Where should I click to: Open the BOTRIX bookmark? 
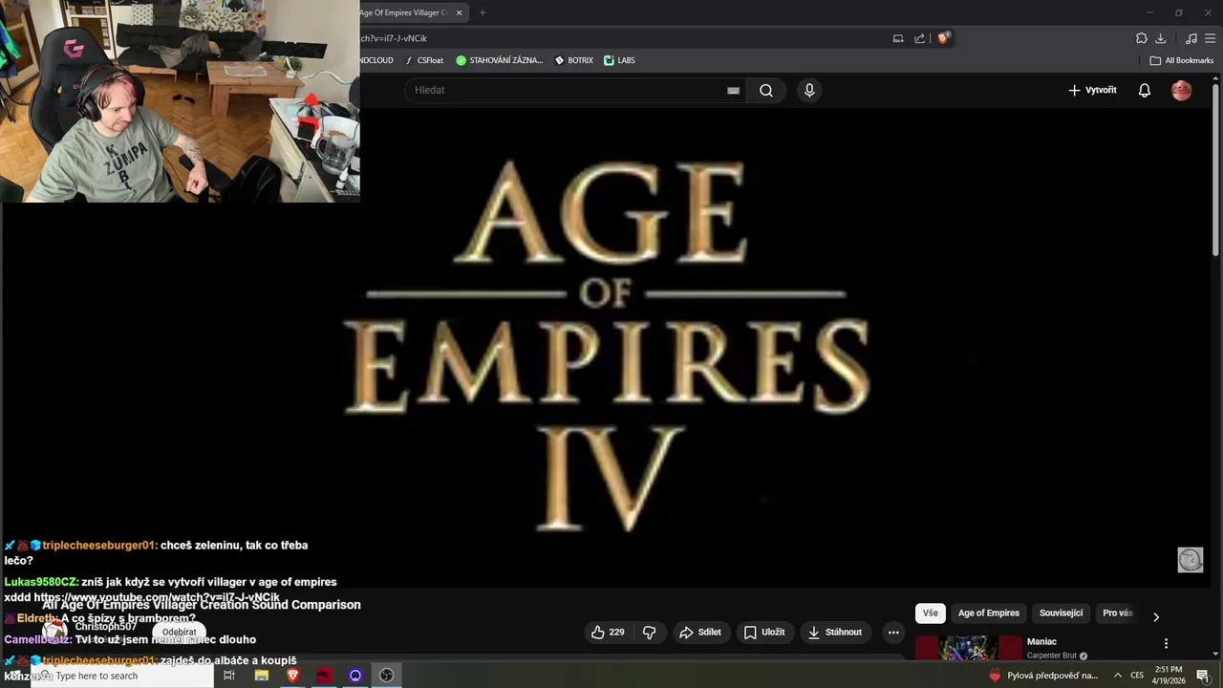[573, 60]
